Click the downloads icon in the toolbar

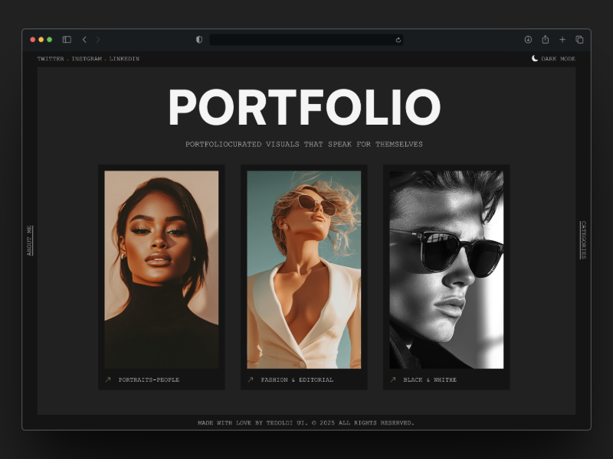[528, 39]
